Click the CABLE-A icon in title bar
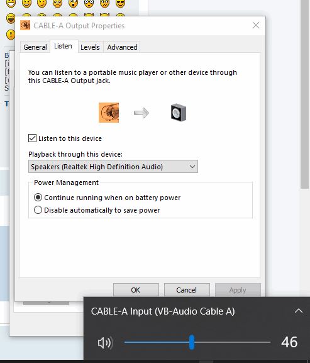This screenshot has height=363, width=310. 25,25
